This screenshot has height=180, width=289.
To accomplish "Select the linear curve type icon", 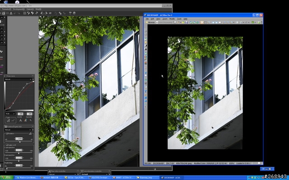I will [x=8, y=121].
